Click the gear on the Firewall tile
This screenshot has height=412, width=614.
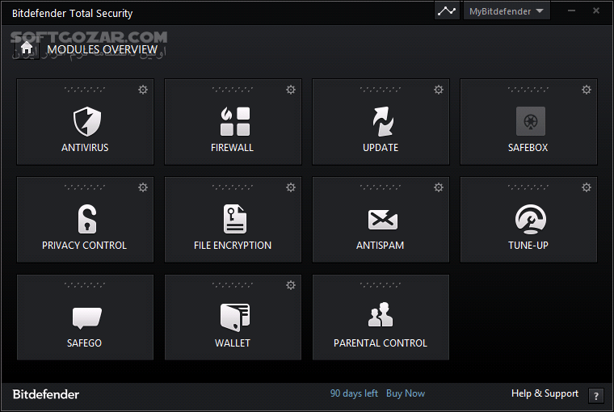(291, 90)
